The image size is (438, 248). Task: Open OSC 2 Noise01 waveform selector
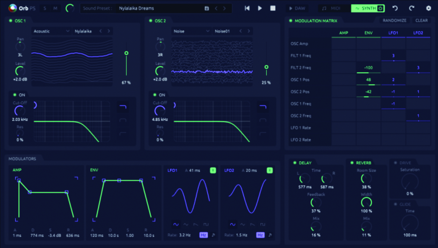click(x=222, y=31)
